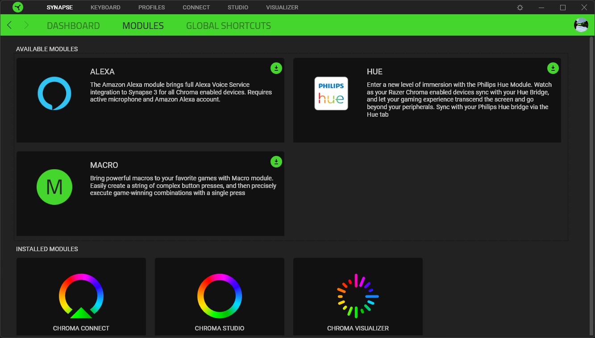Click the Available Modules heading
Screen dimensions: 595x338
pos(47,49)
